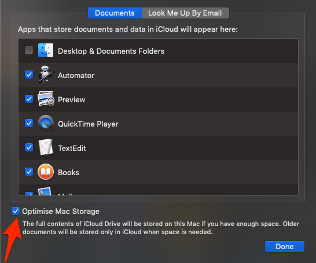Switch to the Documents tab

point(115,13)
